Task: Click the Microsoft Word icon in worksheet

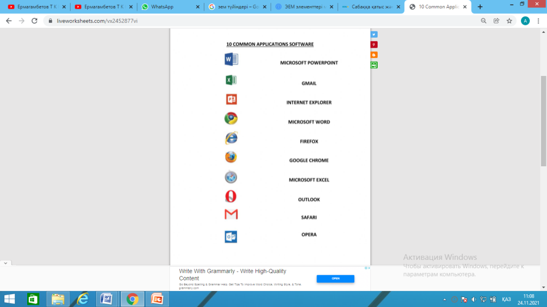Action: click(x=231, y=59)
